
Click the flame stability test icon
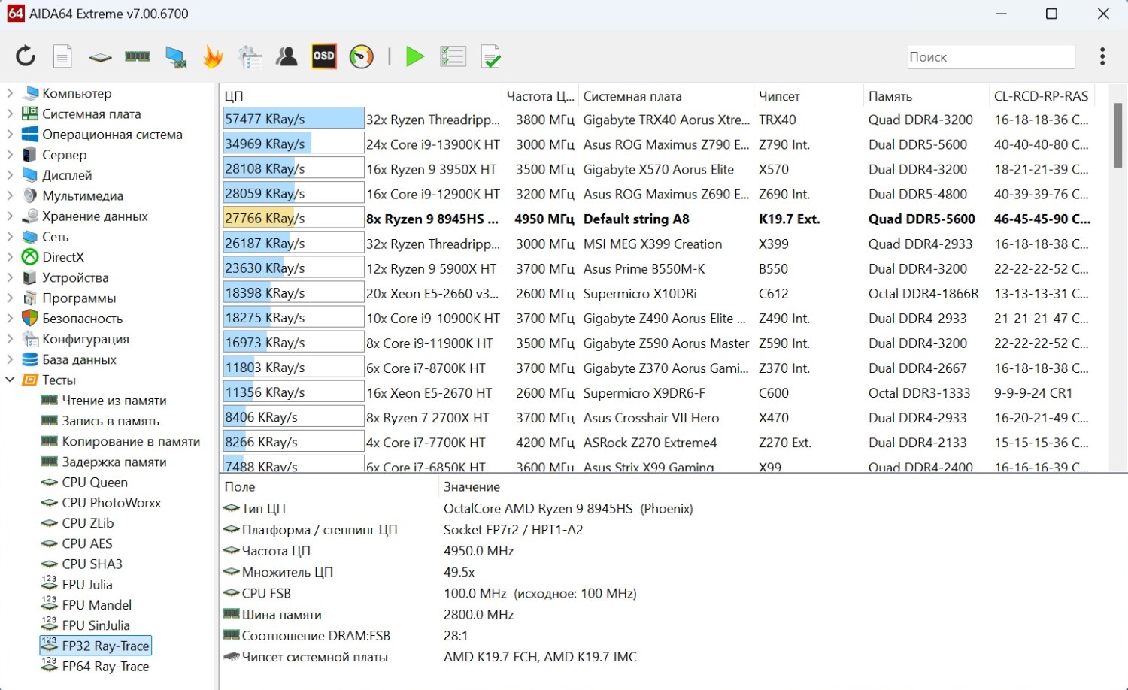click(x=213, y=56)
